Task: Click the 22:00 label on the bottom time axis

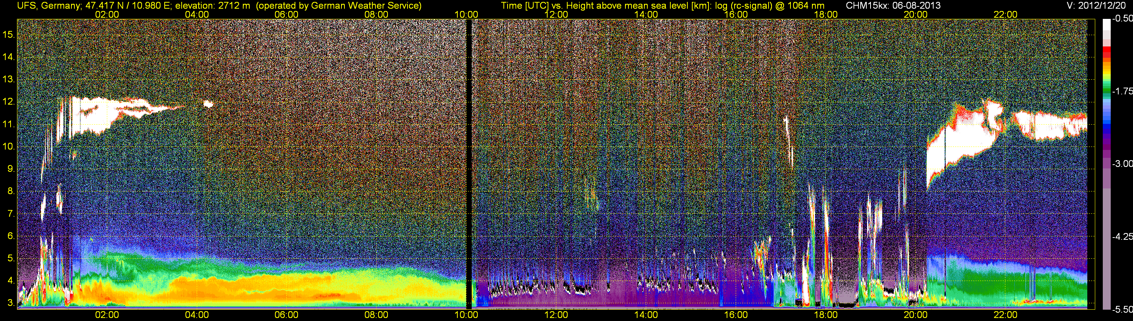Action: [1005, 315]
